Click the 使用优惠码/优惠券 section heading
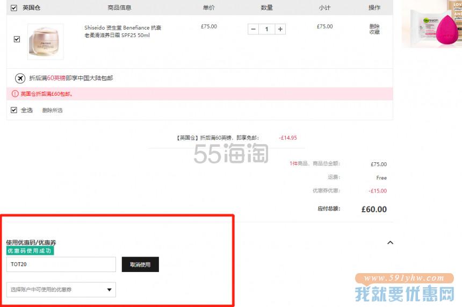This screenshot has width=462, height=307. [31, 242]
